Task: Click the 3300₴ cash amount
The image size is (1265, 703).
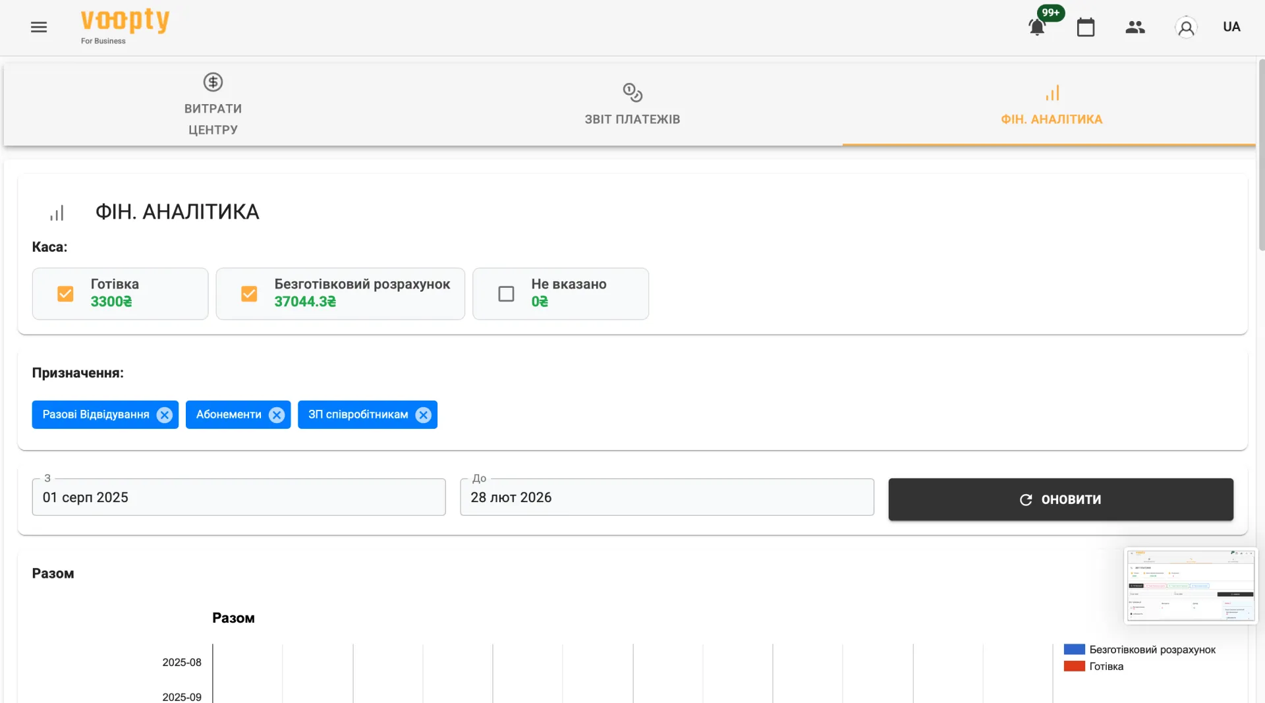Action: point(111,302)
